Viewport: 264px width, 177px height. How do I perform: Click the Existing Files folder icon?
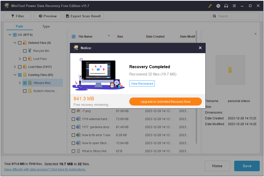(x=25, y=75)
